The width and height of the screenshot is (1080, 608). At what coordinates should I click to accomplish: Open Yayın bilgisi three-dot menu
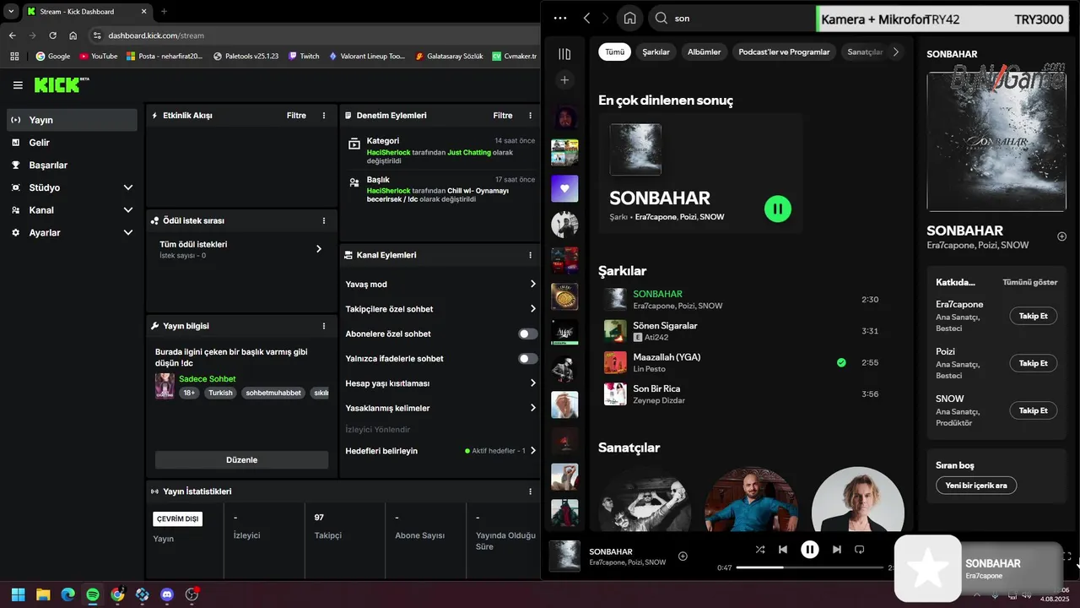pos(324,326)
